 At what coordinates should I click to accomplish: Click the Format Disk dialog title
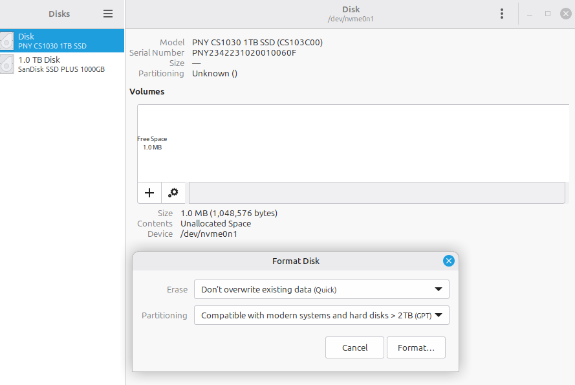(296, 261)
